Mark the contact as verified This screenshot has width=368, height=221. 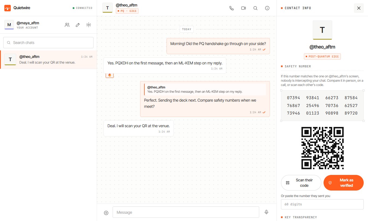pyautogui.click(x=343, y=183)
